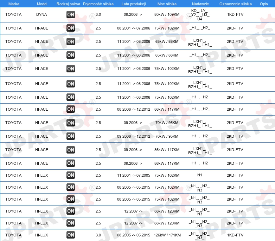The image size is (275, 241).
Task: Select 70kW / 95KM cell in 09.2006 -> 12.2012 row
Action: [167, 136]
